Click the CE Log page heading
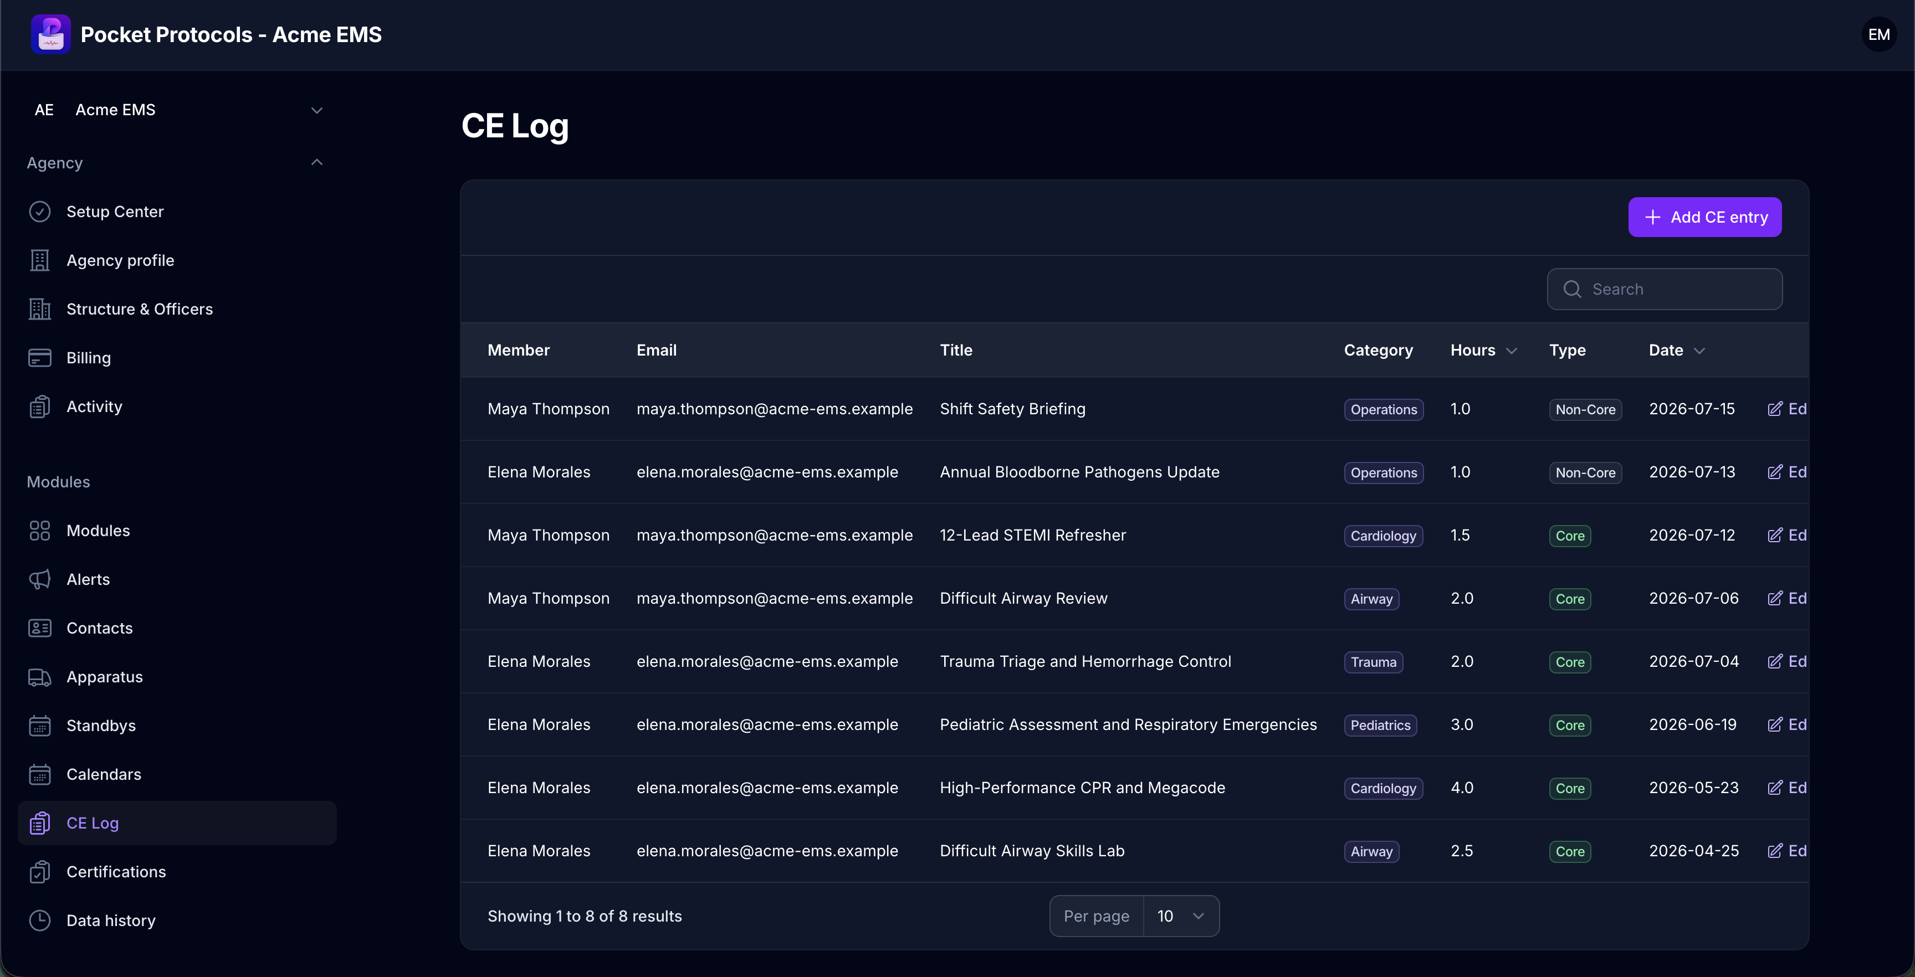This screenshot has height=977, width=1915. pos(514,126)
